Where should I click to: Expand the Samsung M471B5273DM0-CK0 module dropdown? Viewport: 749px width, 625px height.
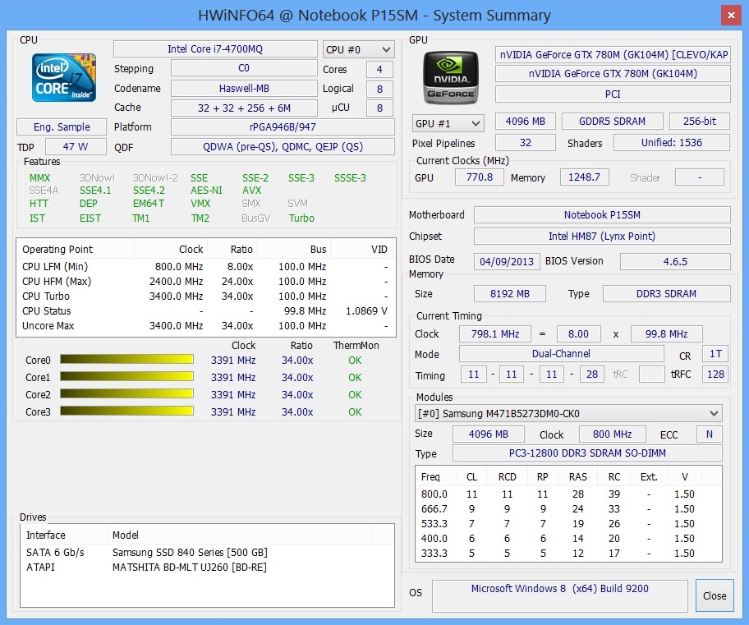[x=568, y=413]
